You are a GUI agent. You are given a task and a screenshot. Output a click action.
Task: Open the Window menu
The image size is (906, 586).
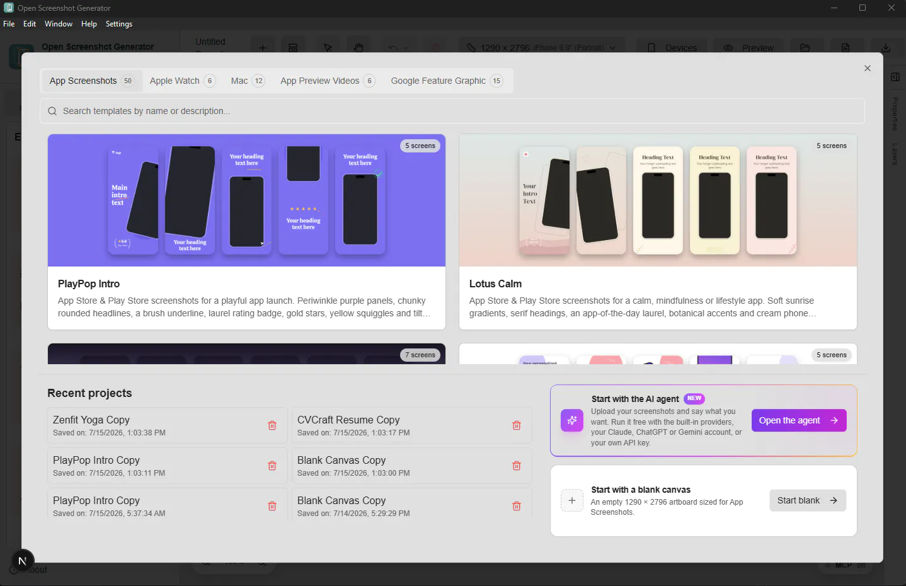click(x=59, y=24)
